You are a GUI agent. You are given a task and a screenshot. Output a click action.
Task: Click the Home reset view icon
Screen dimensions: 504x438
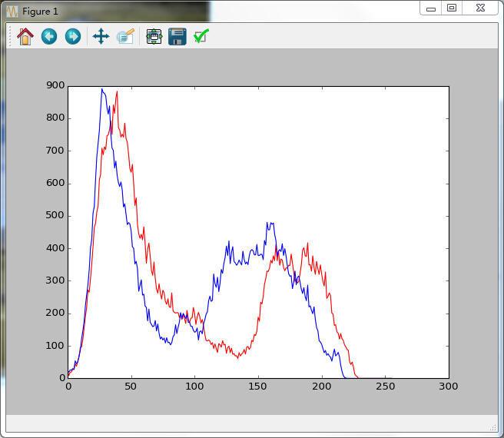click(25, 36)
